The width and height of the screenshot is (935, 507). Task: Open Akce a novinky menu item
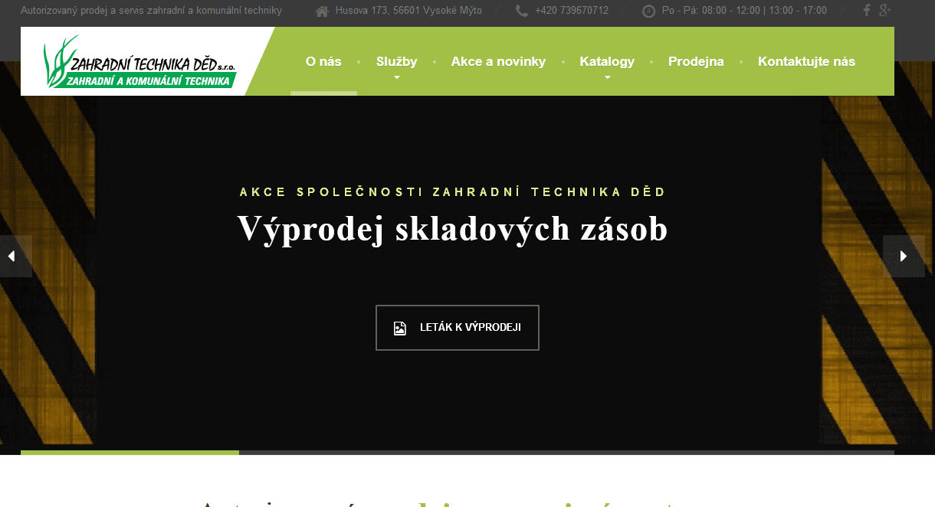498,61
